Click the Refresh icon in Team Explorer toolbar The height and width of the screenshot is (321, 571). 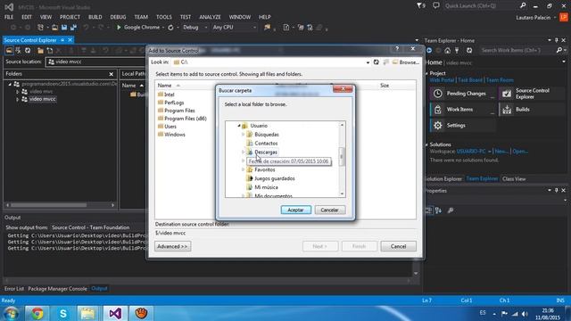click(469, 50)
